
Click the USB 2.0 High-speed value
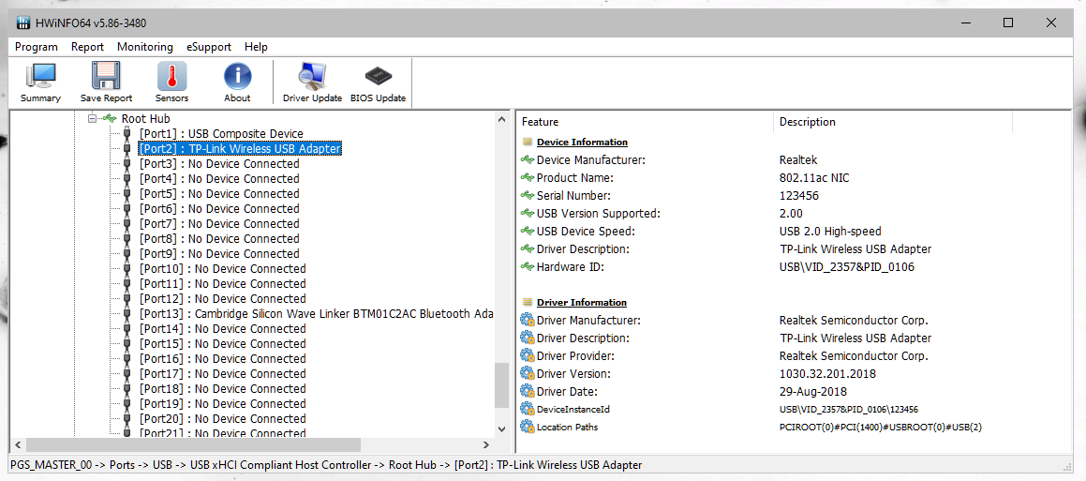click(830, 232)
